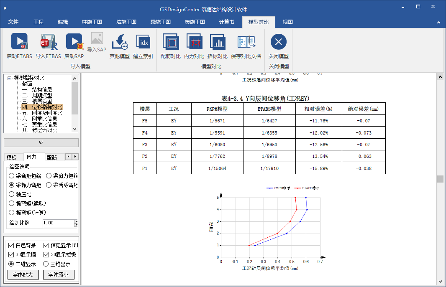Viewport: 446px width, 287px height.
Task: Click the document vertical scrollbar thumb
Action: coord(440,179)
